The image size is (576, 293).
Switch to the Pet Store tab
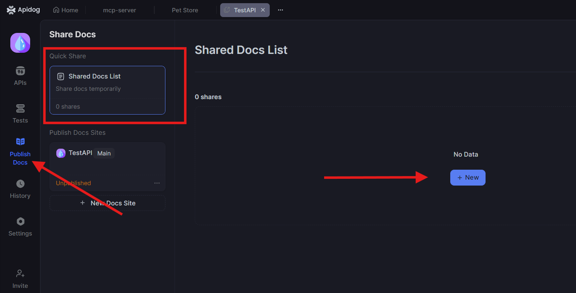[185, 10]
